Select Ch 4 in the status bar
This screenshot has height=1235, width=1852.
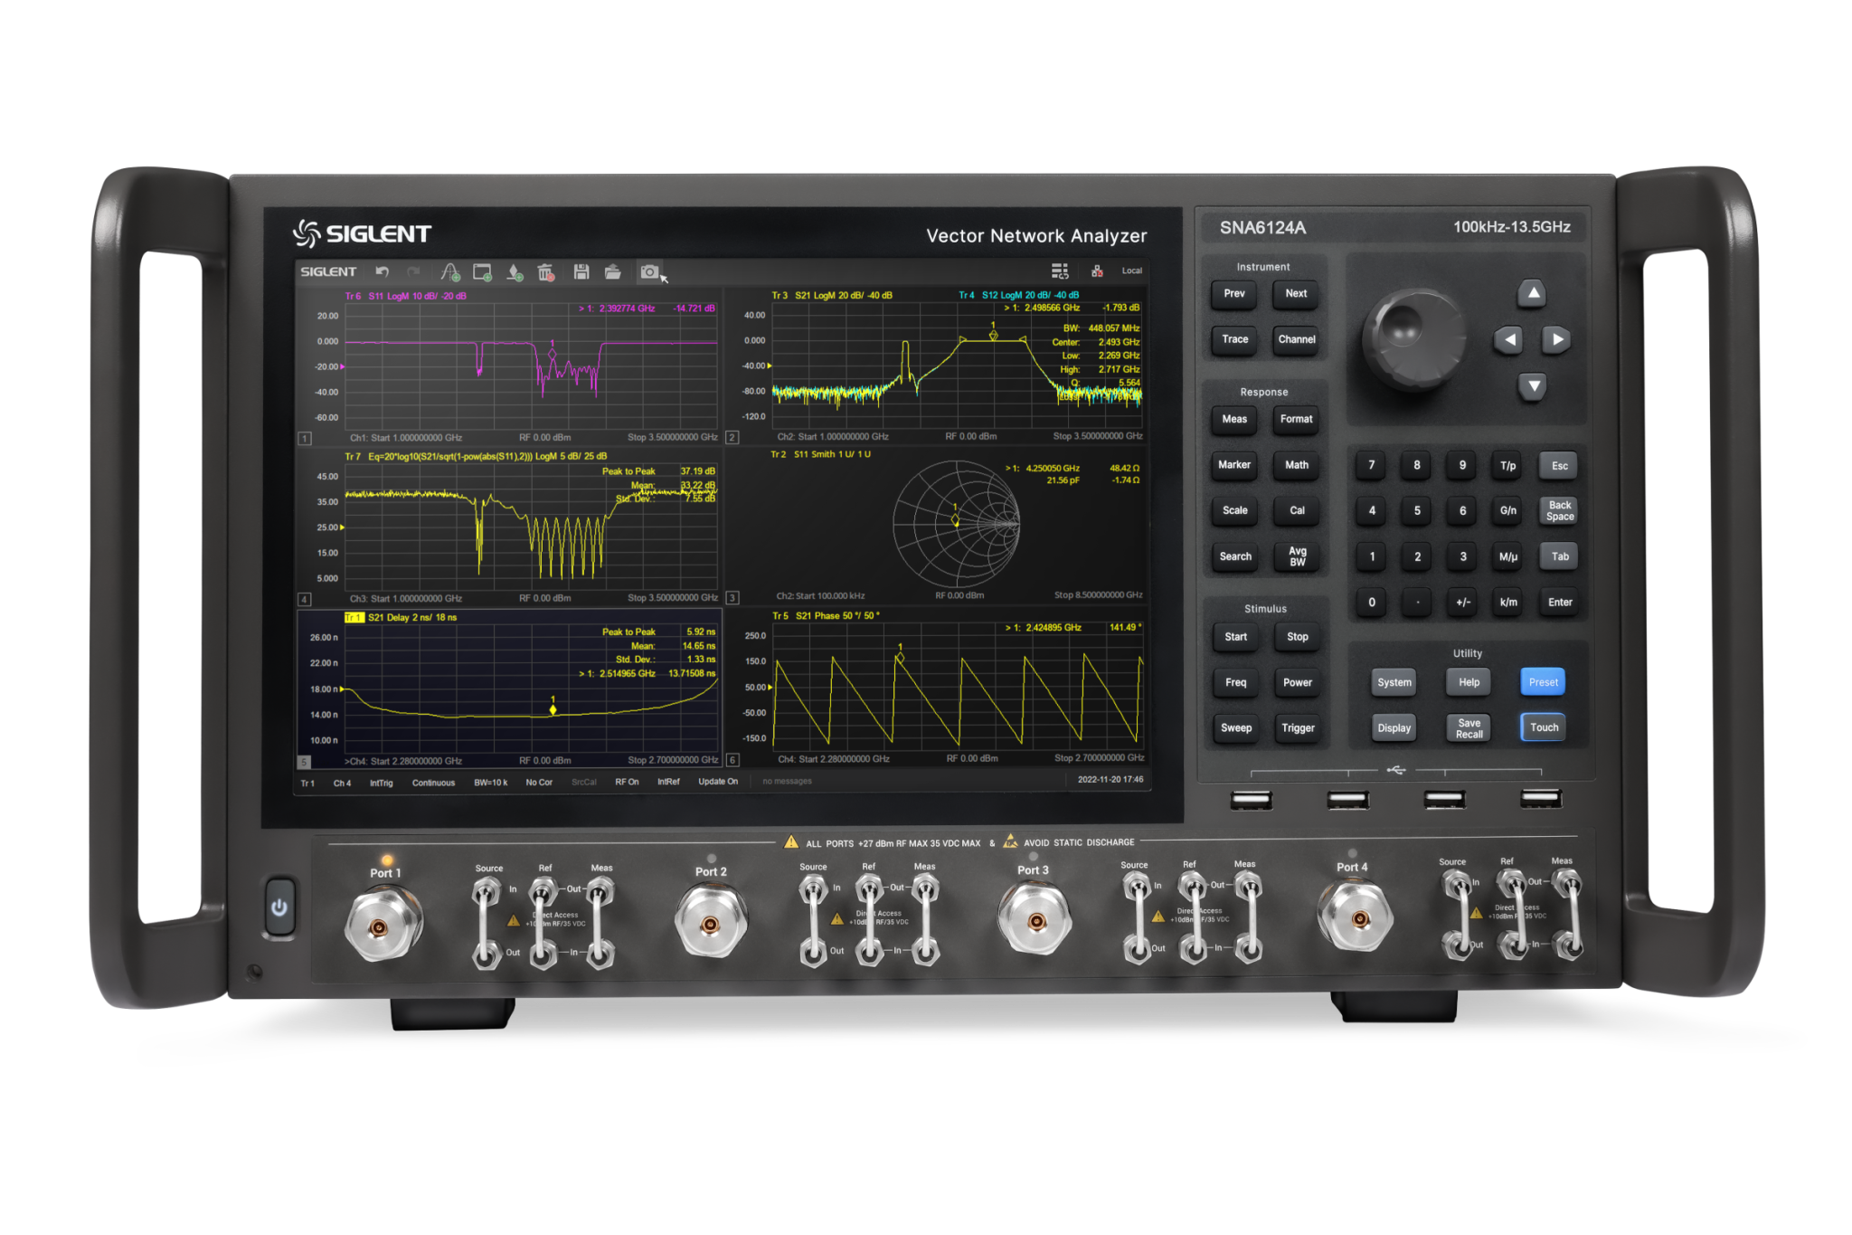(x=342, y=784)
